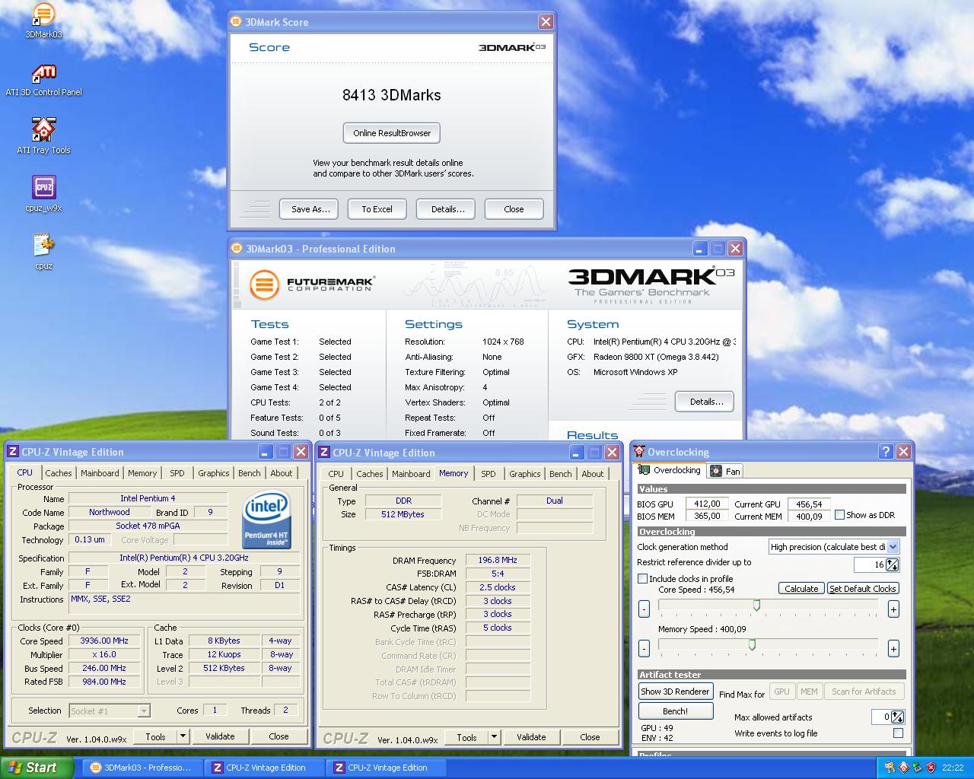Click the Show 3D Renderer button
Screen dimensions: 974x779
coord(675,692)
